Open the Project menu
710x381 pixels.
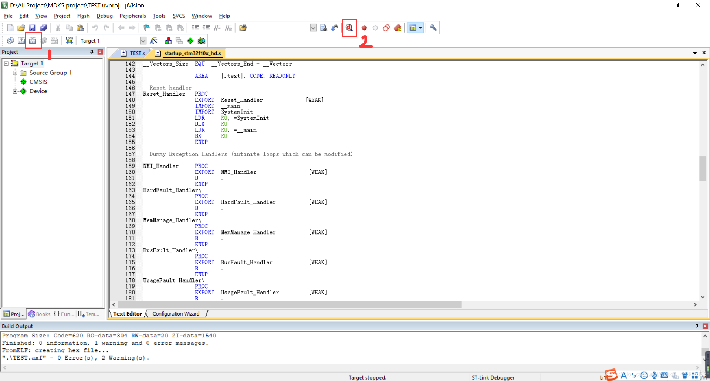pyautogui.click(x=62, y=16)
